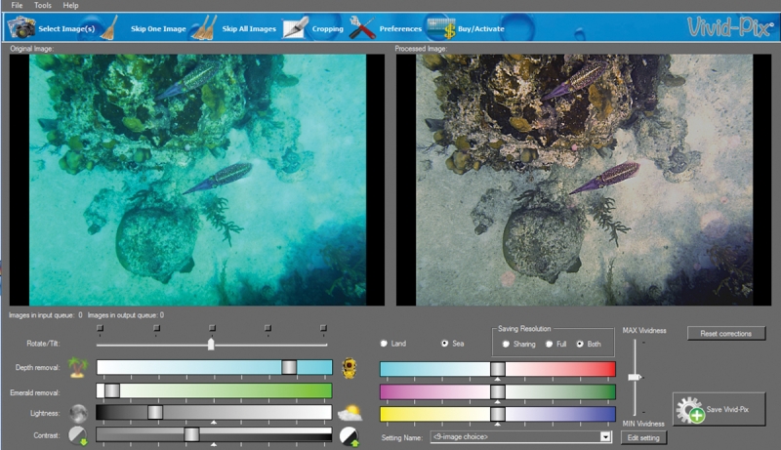
Task: Click the yellow-blue color balance slider handle
Action: pos(498,414)
